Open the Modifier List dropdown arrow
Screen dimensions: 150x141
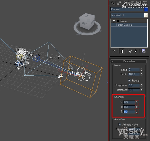pyautogui.click(x=146, y=15)
